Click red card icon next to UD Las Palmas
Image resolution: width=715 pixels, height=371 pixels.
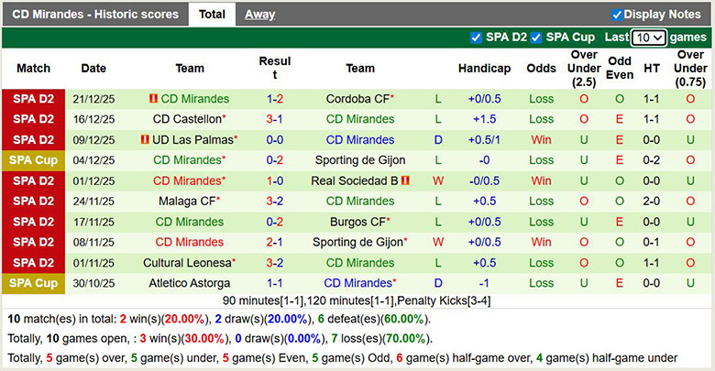(x=145, y=140)
